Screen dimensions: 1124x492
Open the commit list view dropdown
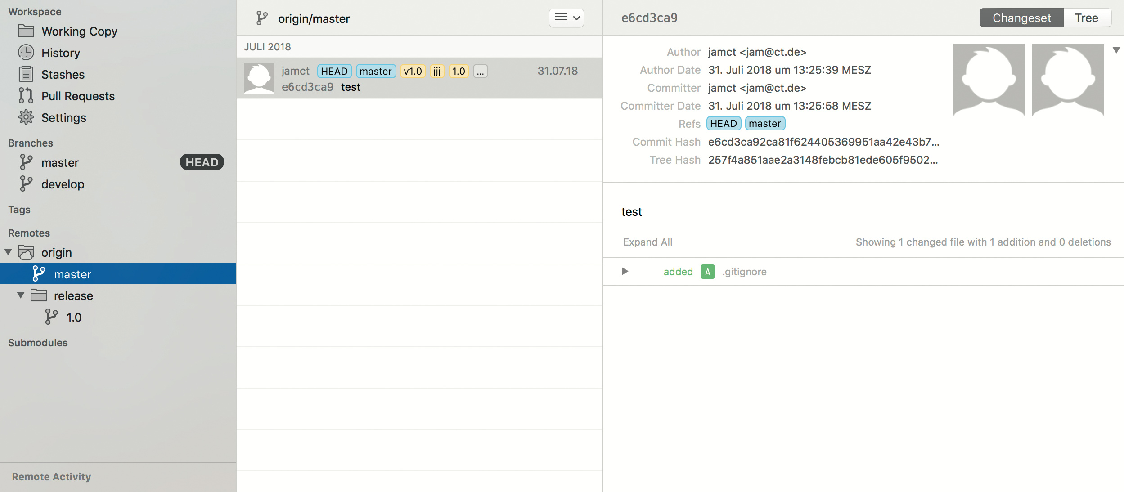coord(566,18)
